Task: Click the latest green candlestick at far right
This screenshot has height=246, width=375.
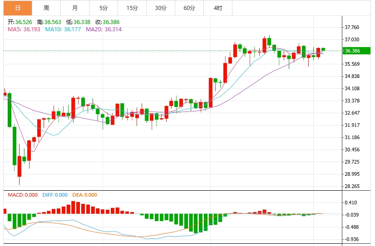Action: click(323, 49)
